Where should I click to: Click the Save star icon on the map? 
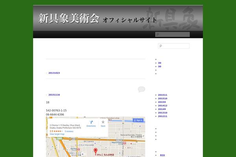pyautogui.click(x=103, y=122)
